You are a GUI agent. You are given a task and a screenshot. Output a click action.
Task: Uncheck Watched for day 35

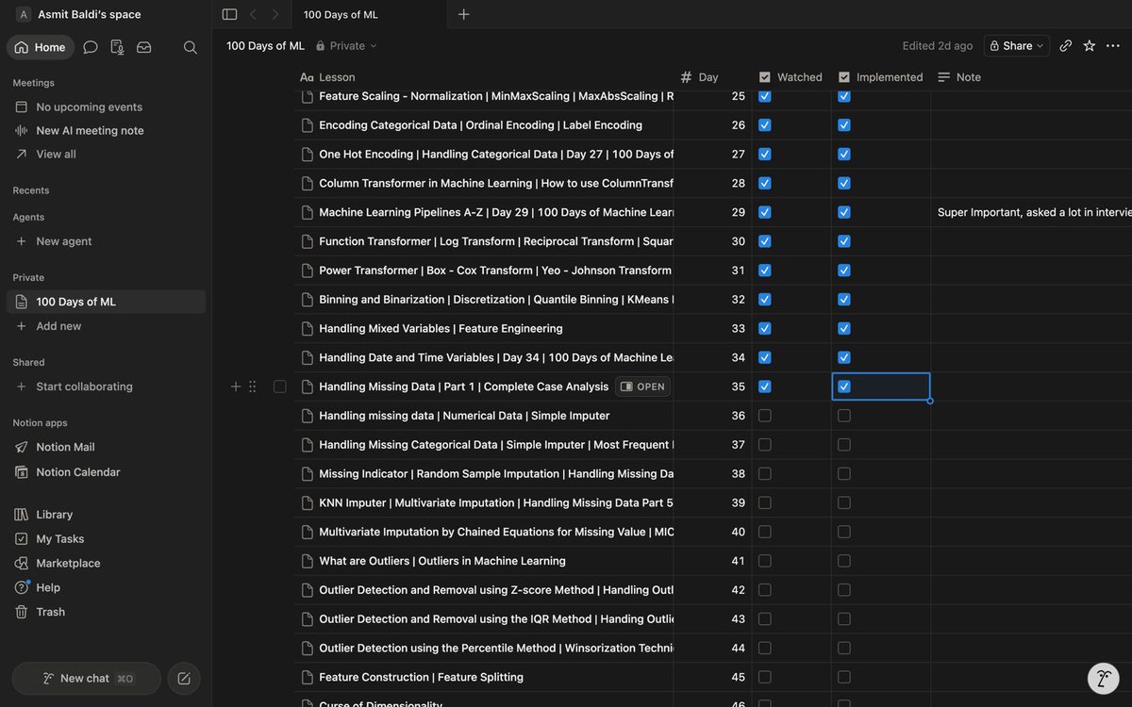765,386
